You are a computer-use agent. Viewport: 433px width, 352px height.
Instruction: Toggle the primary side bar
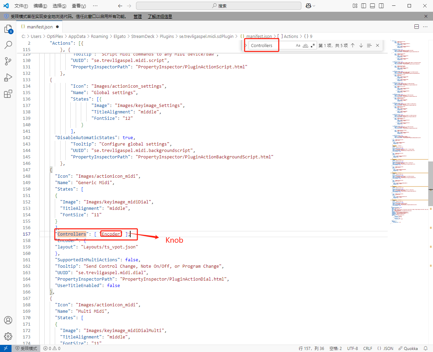364,6
